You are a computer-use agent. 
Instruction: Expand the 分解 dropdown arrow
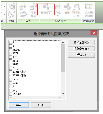pyautogui.click(x=58, y=16)
